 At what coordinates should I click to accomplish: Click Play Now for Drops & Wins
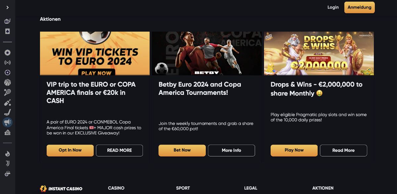(x=294, y=150)
